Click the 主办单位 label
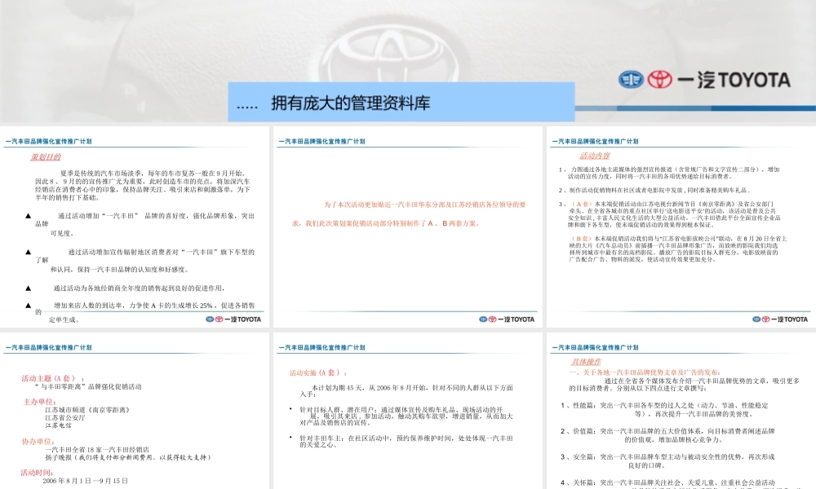This screenshot has height=489, width=816. click(x=39, y=402)
